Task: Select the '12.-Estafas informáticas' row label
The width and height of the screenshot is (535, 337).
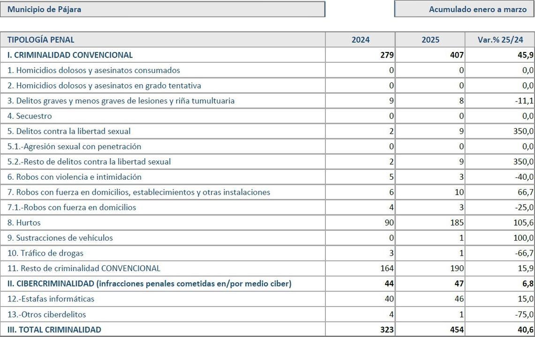Action: pyautogui.click(x=51, y=299)
